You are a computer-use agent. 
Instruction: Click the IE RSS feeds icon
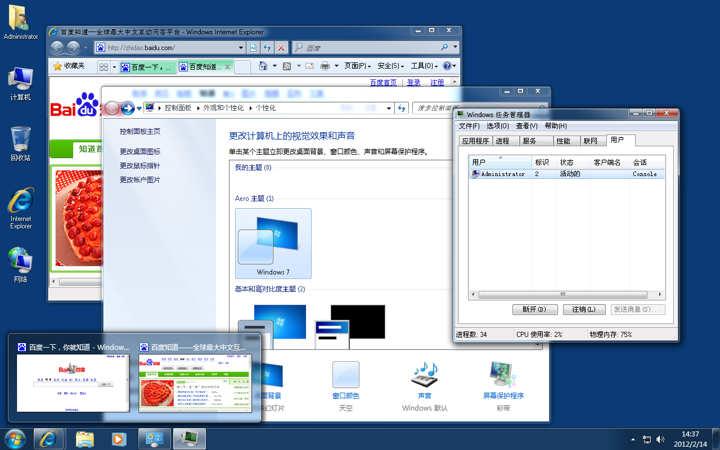(x=287, y=66)
